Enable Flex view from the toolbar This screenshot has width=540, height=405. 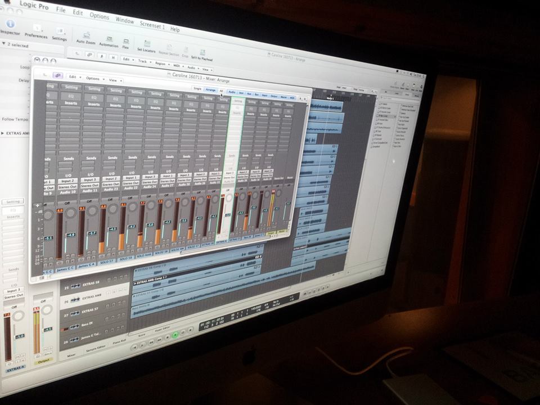(126, 41)
